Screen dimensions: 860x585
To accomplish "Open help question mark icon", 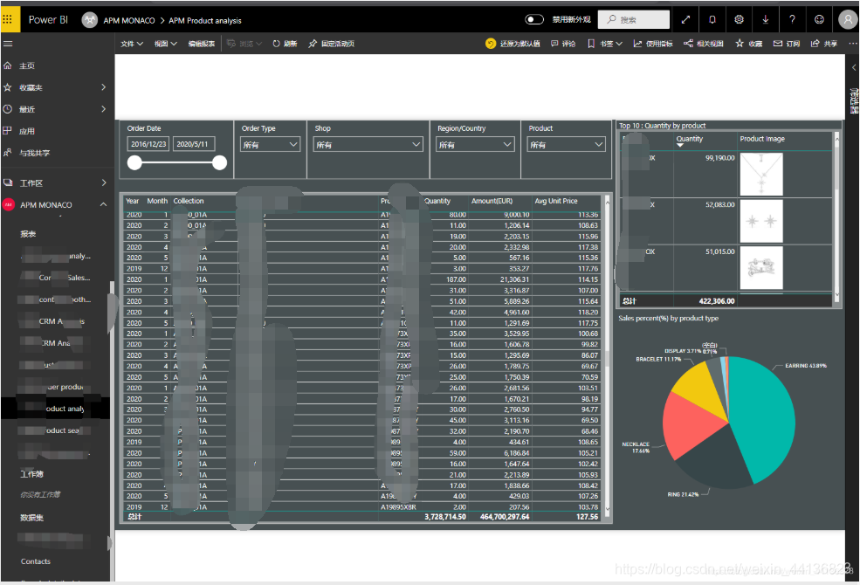I will point(792,20).
